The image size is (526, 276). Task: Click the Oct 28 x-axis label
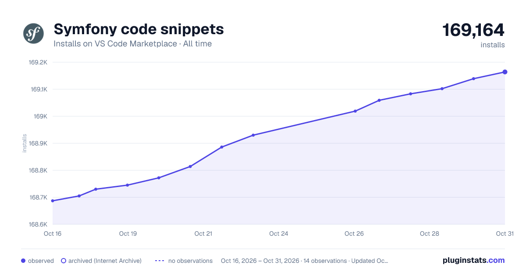tap(430, 234)
